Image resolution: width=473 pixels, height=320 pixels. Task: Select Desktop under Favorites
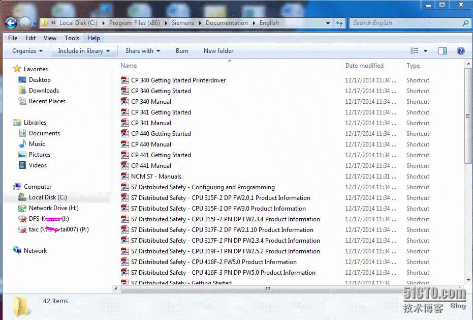point(40,80)
